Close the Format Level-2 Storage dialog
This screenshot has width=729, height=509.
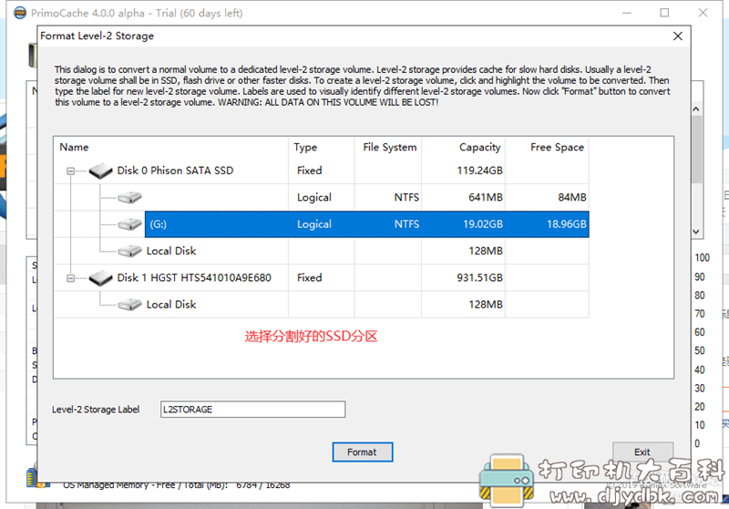(677, 36)
